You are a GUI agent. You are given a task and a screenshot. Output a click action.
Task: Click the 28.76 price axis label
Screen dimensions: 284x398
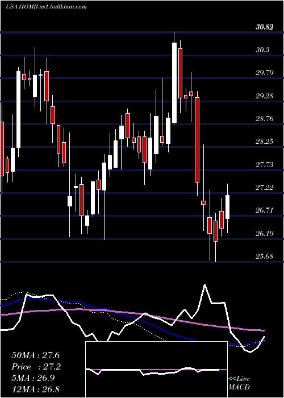click(265, 118)
